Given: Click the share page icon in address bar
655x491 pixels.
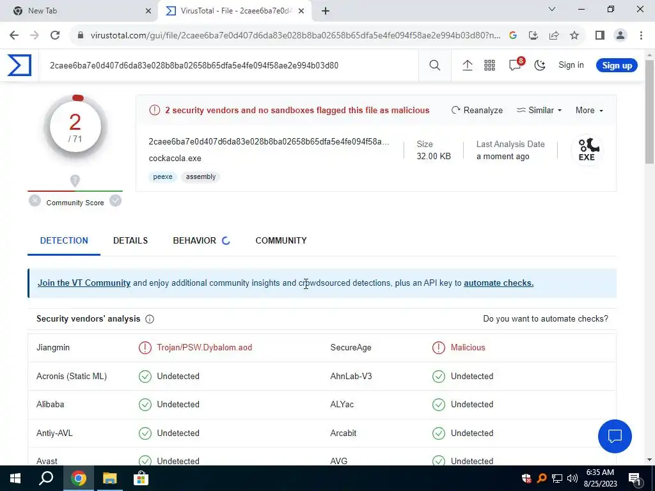Looking at the screenshot, I should point(554,36).
